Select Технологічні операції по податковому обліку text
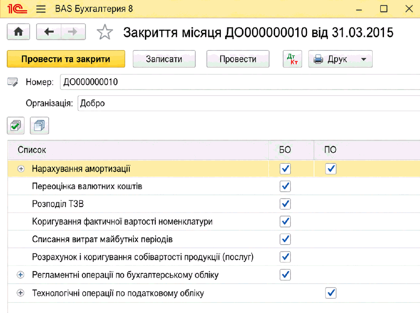Image resolution: width=420 pixels, height=313 pixels. pyautogui.click(x=118, y=293)
